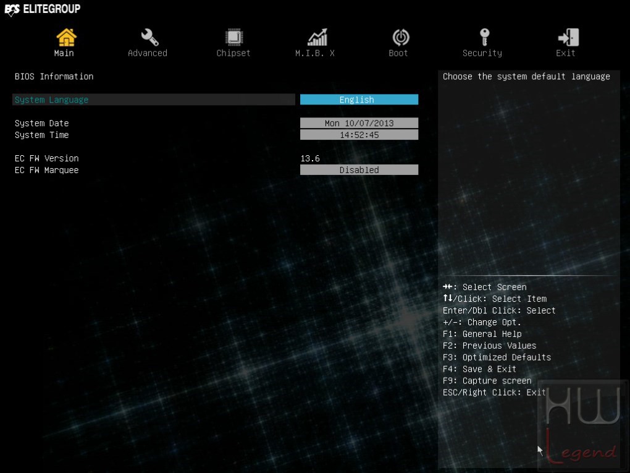Click the Enter/Dbl Click: Select line

pyautogui.click(x=499, y=310)
